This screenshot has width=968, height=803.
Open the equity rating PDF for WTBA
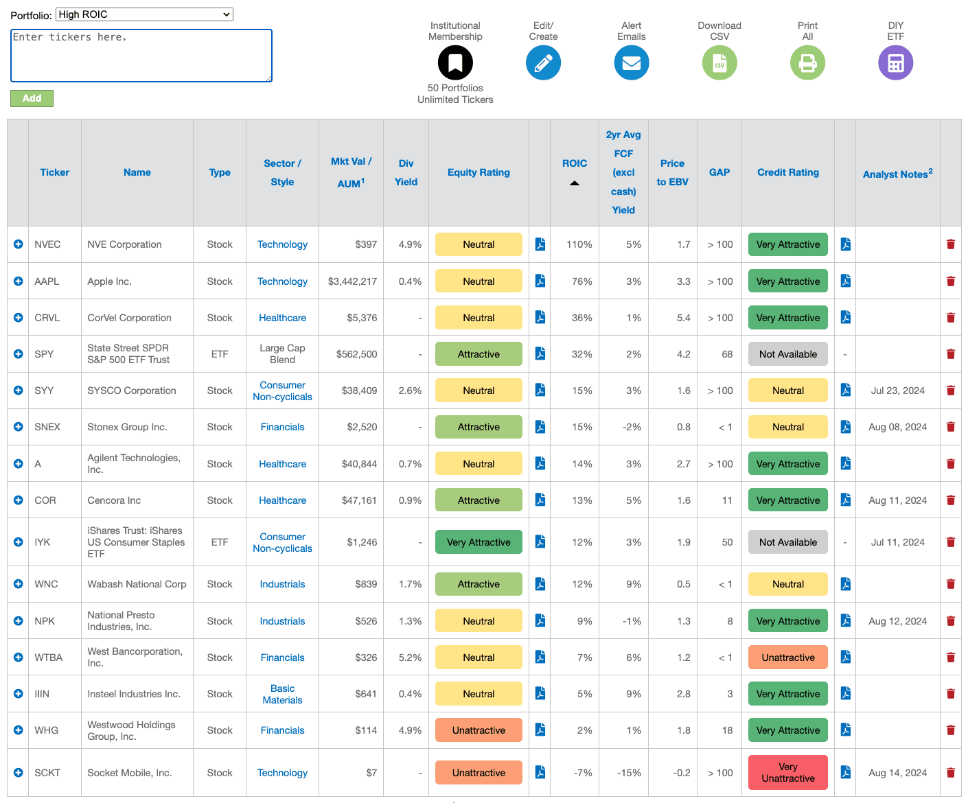(x=540, y=657)
